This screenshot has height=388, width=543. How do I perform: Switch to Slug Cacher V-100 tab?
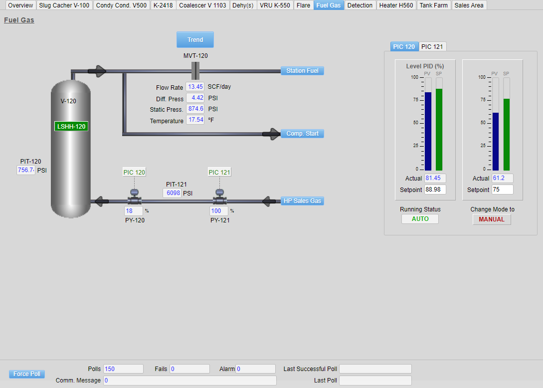coord(64,5)
